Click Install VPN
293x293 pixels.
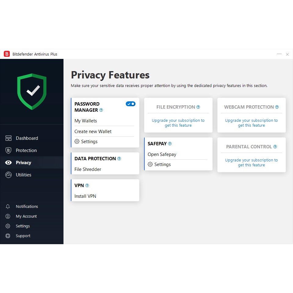85,196
